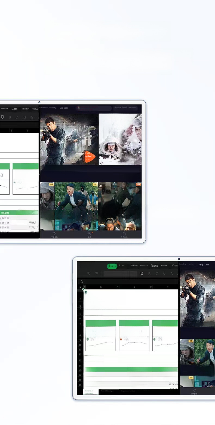Image resolution: width=215 pixels, height=425 pixels.
Task: Select row 18 header in lower tablet sheet
Action: click(80, 385)
